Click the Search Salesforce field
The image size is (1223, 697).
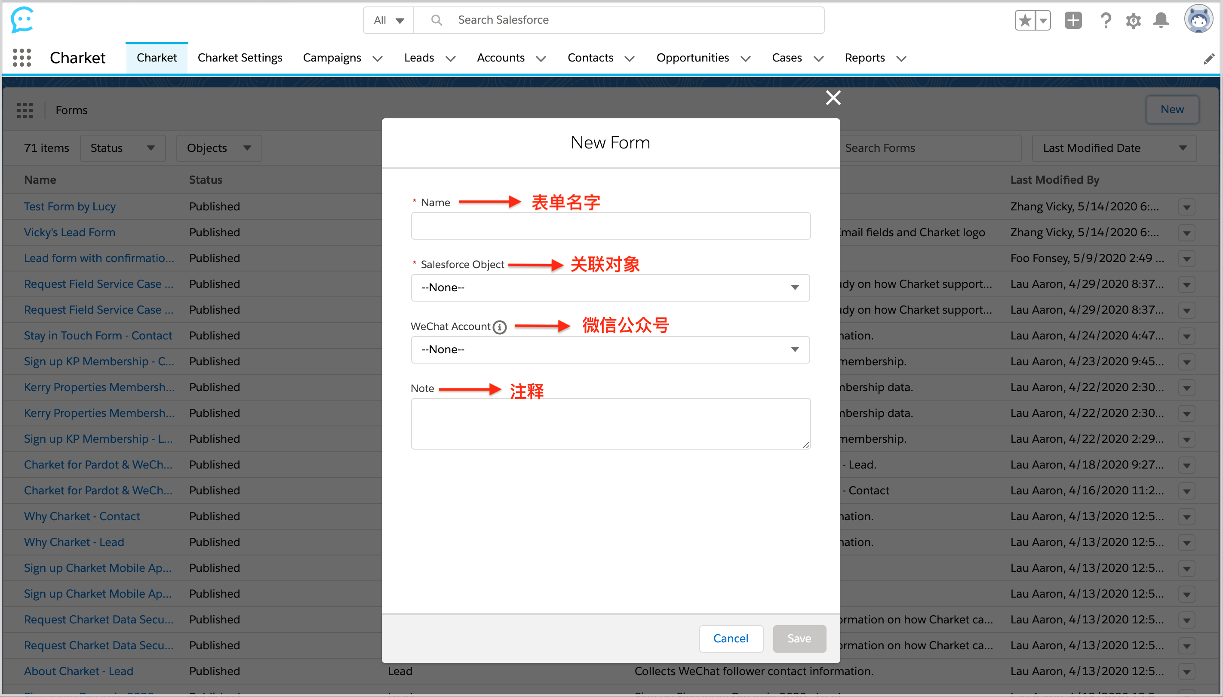[619, 20]
